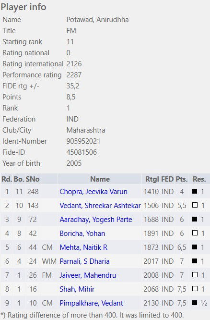
Task: Click the Name column header
Action: [x=100, y=179]
